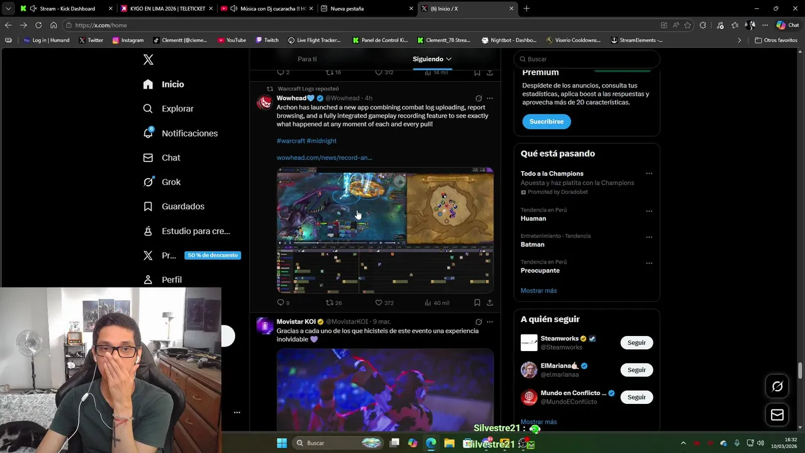Open floating messages envelope button
This screenshot has width=805, height=453.
tap(777, 415)
